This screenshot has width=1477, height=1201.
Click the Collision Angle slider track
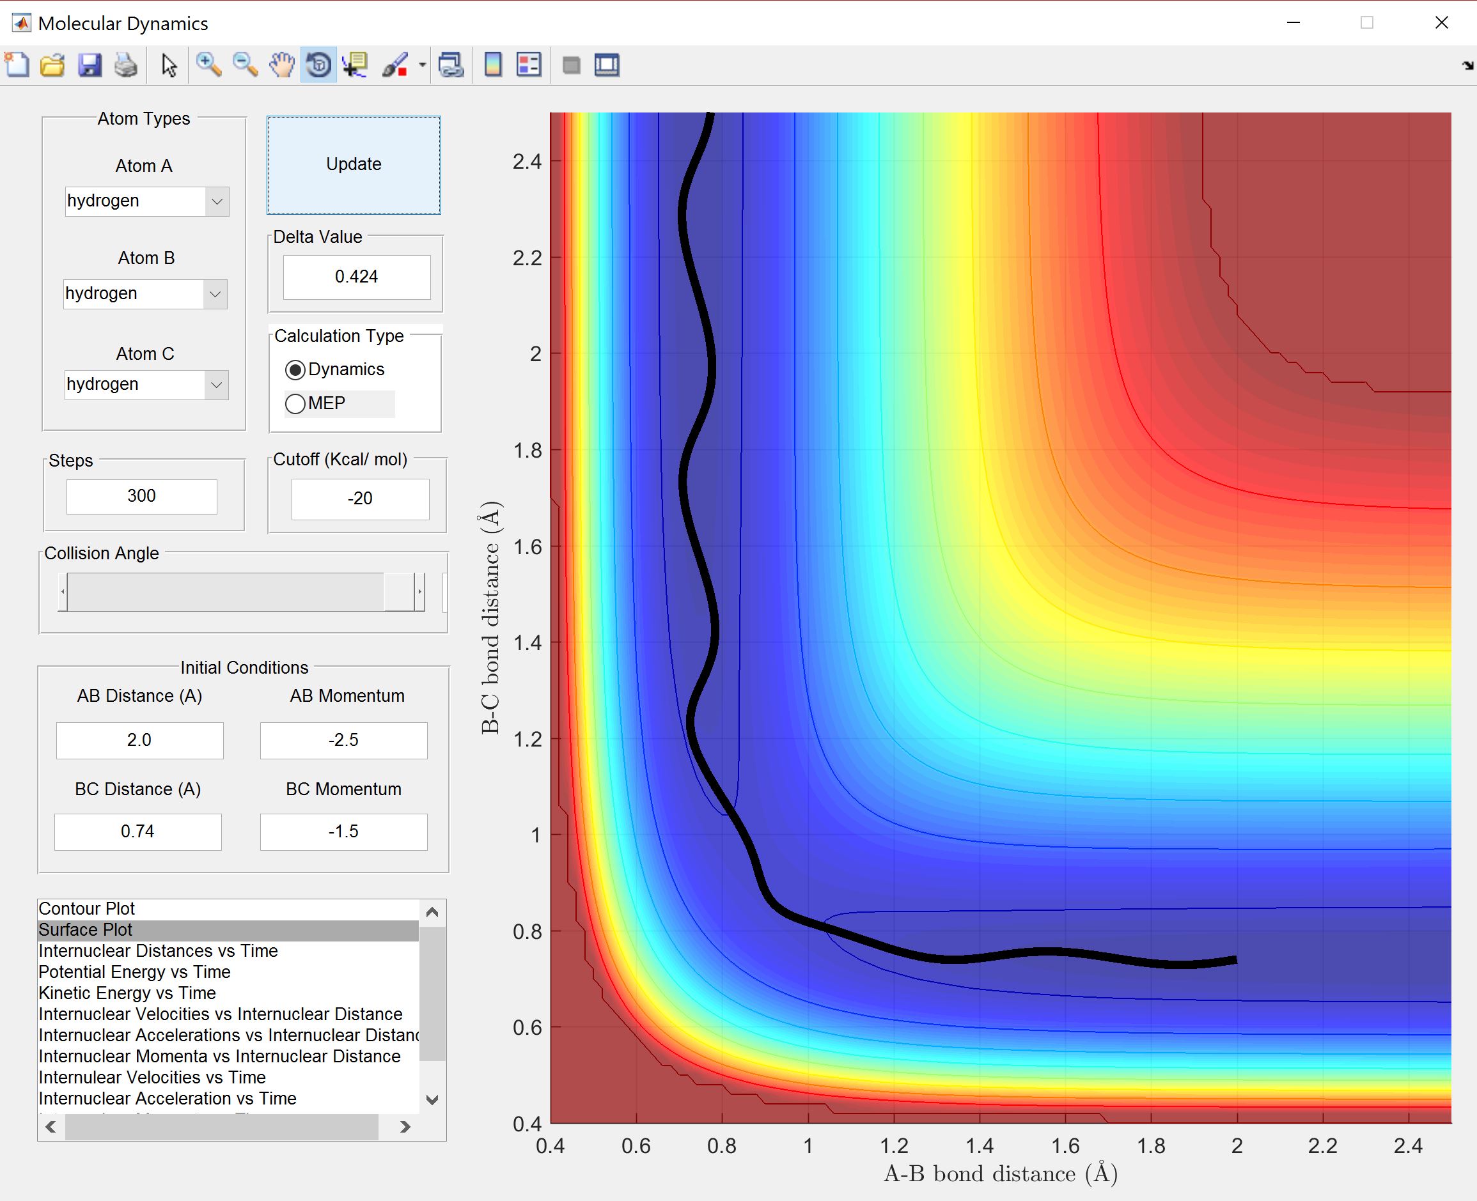[224, 593]
